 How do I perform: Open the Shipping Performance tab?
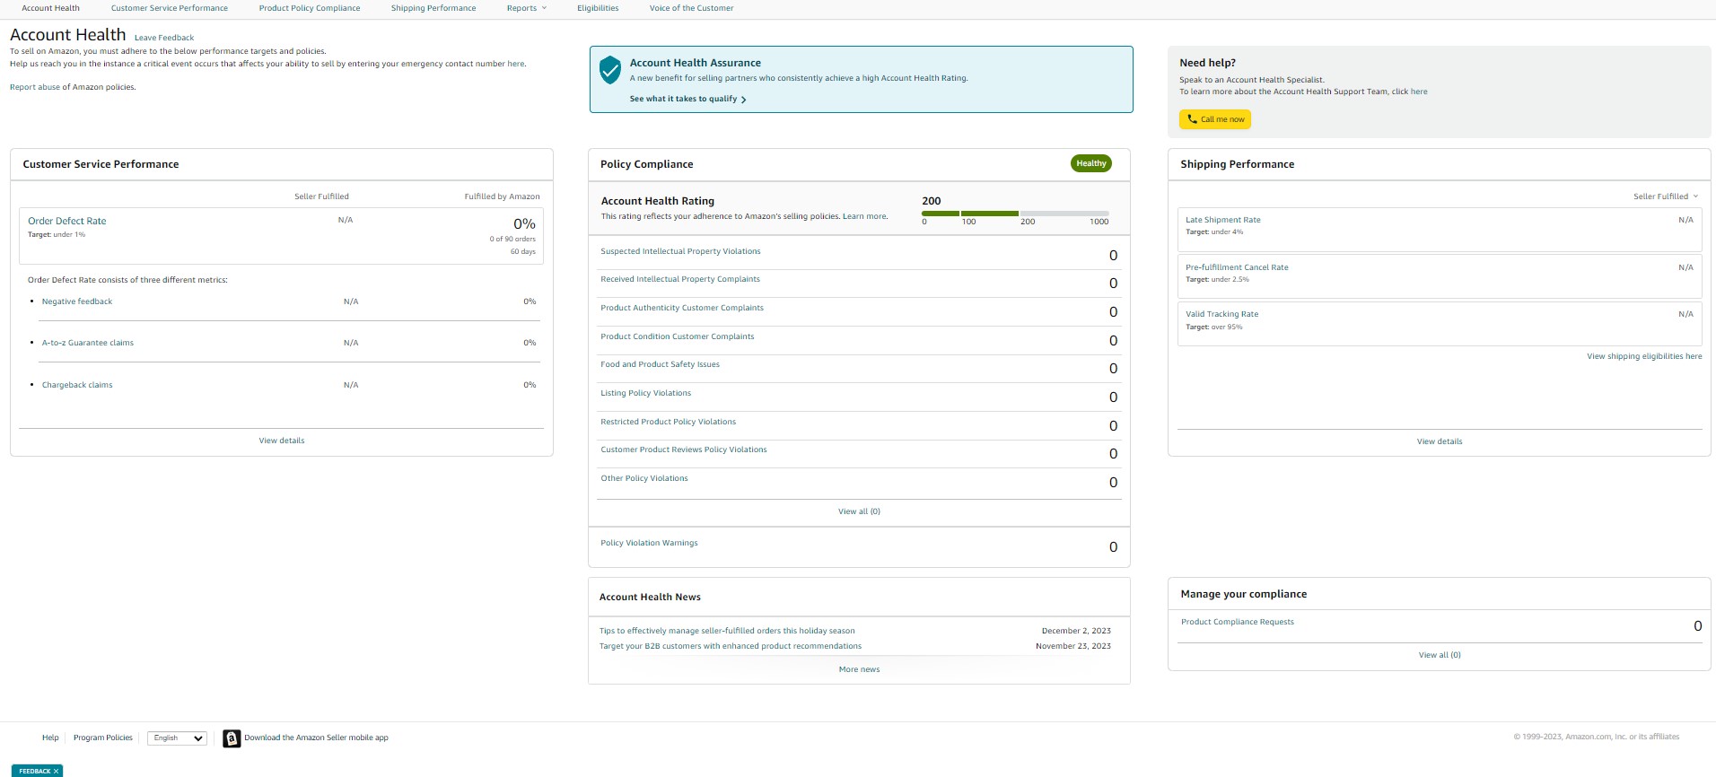tap(433, 8)
